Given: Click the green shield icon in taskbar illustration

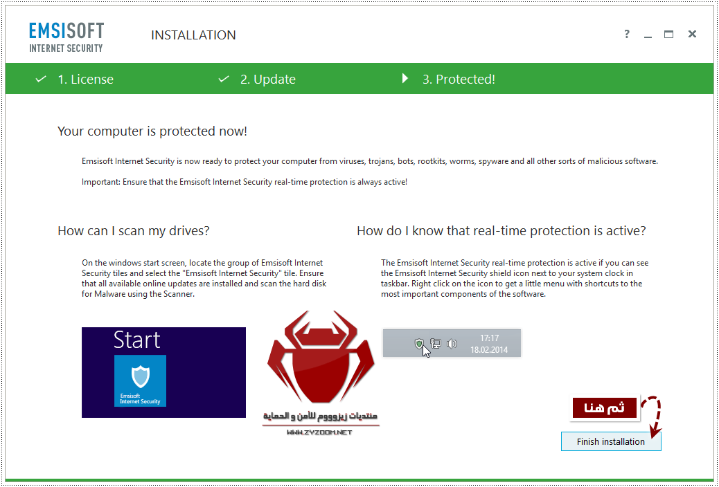Looking at the screenshot, I should tap(419, 343).
